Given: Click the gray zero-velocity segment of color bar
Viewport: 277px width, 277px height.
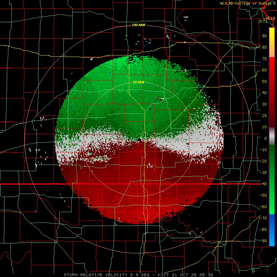Looking at the screenshot, I should 272,136.
